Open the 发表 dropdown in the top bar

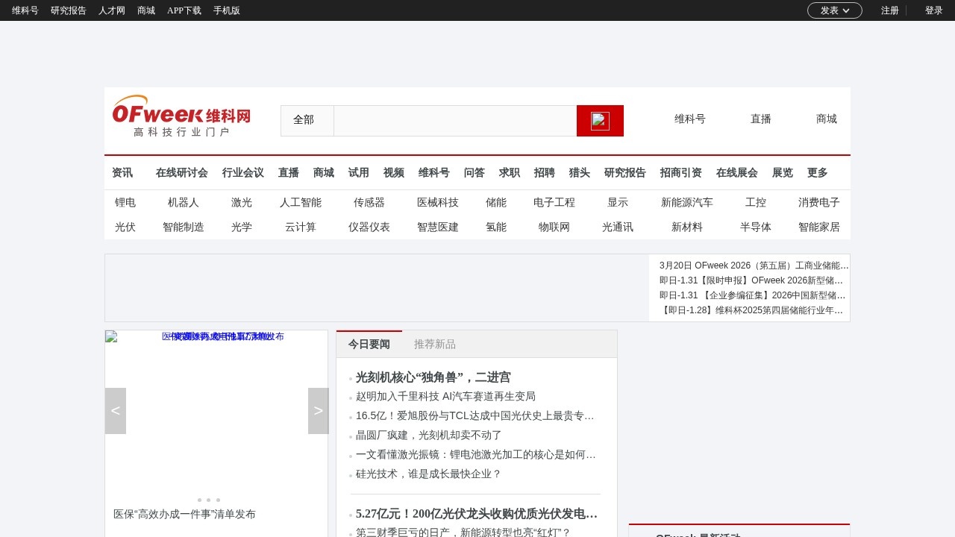834,10
